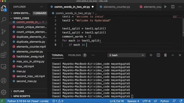Click the remote window indicator in status bar
Viewport: 184px width, 103px height.
coord(2,101)
